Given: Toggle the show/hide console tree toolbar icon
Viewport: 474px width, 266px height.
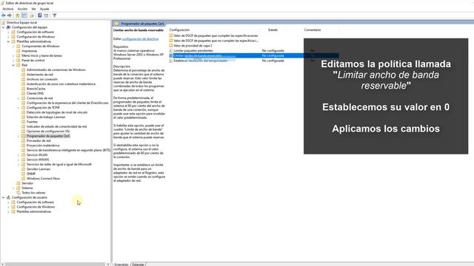Looking at the screenshot, I should [x=24, y=16].
